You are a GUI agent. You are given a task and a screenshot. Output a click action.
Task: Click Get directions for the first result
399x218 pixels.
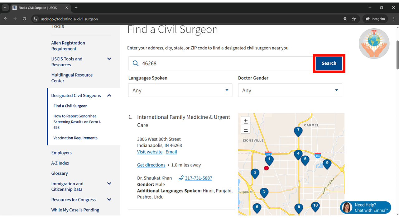(151, 165)
